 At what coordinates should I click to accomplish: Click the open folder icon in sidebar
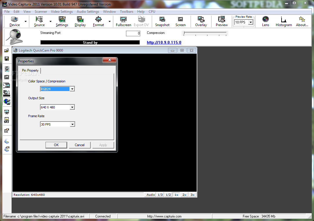7,50
